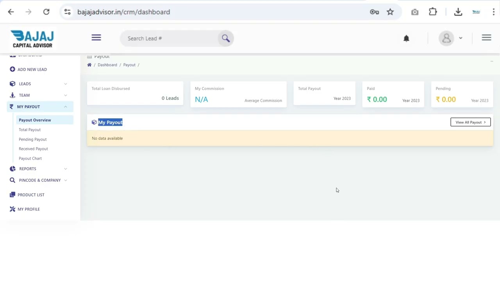Click Payout breadcrumb link
The width and height of the screenshot is (500, 281).
coord(129,65)
